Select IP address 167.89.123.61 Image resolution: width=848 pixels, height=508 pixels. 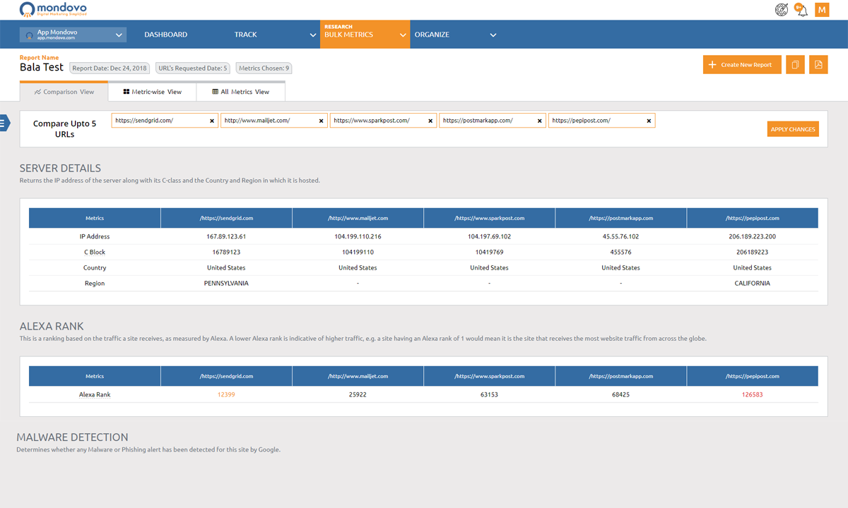point(226,236)
